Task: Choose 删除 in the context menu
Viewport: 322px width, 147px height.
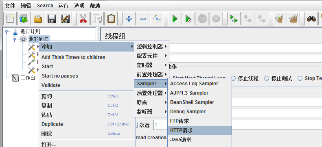Action: [87, 134]
